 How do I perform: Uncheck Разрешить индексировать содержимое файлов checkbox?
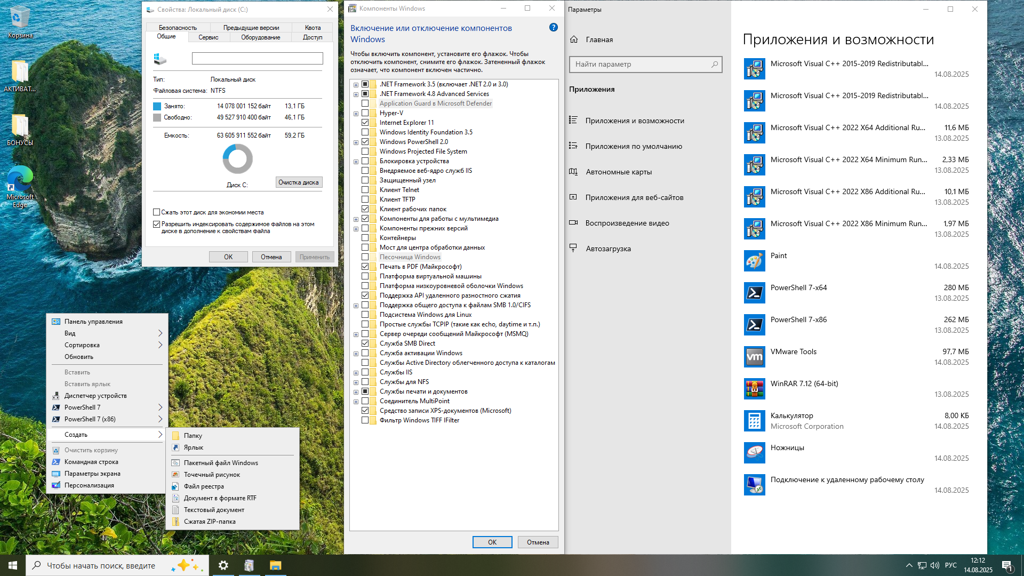click(x=156, y=225)
